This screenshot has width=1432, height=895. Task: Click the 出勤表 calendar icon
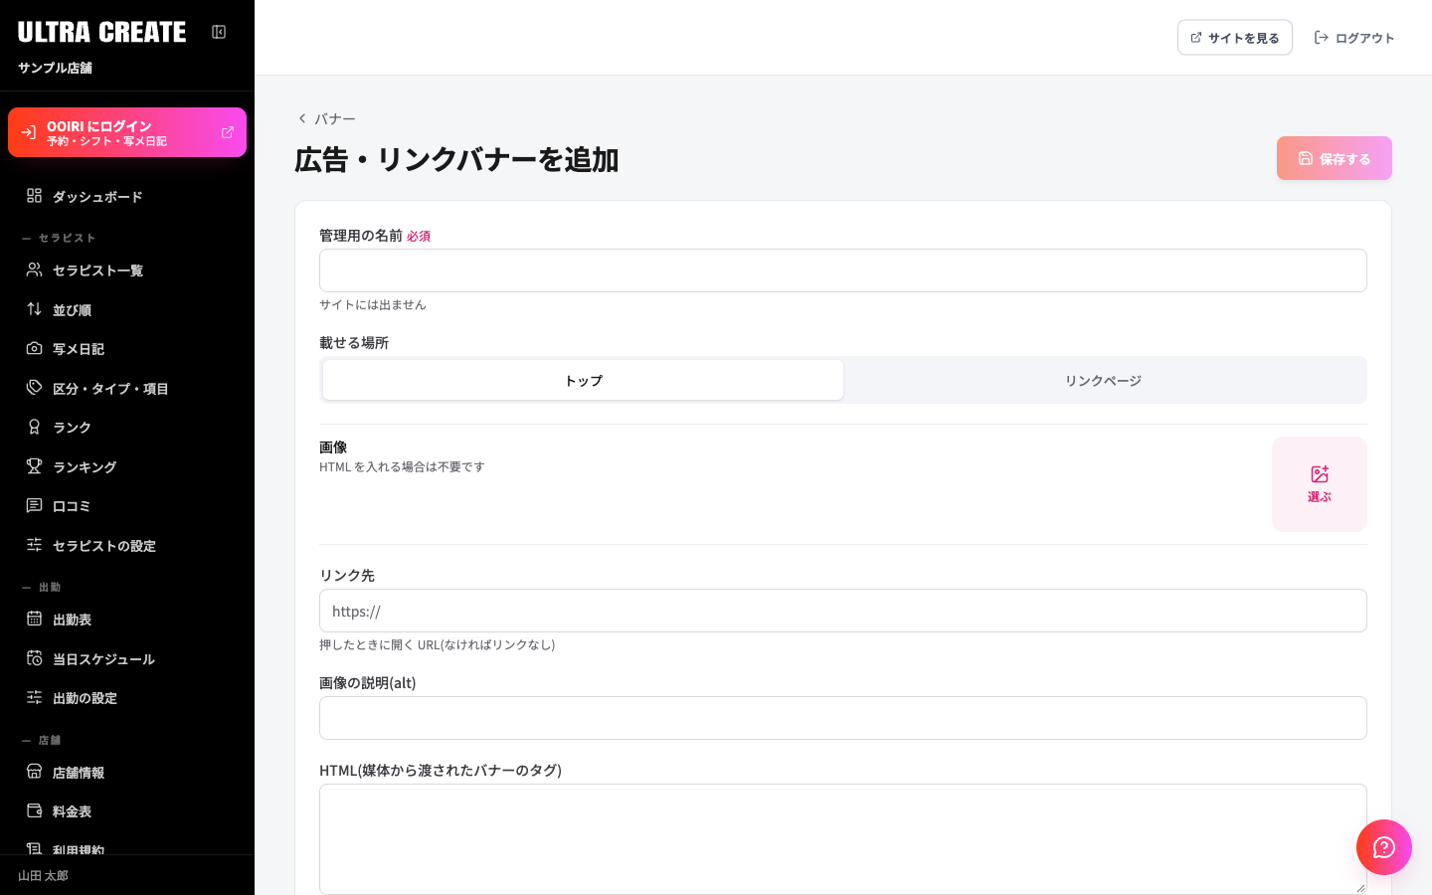point(34,619)
